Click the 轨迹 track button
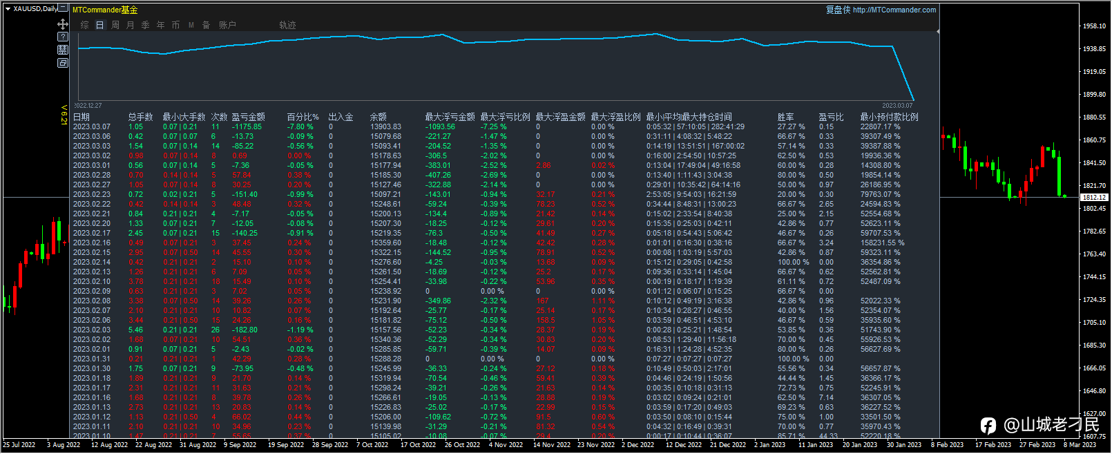The height and width of the screenshot is (454, 1112). click(x=287, y=25)
